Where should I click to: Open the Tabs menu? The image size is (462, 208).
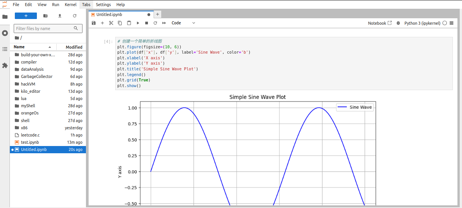coord(86,5)
